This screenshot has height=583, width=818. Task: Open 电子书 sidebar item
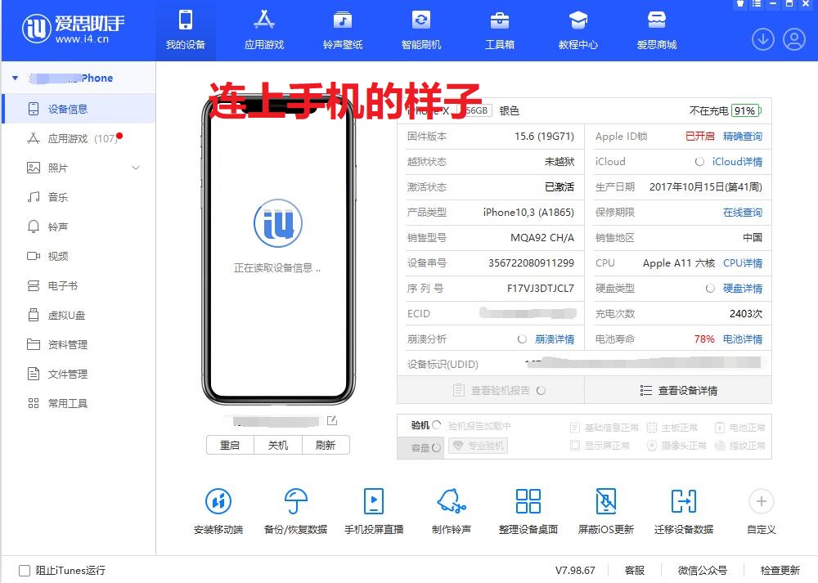(79, 285)
